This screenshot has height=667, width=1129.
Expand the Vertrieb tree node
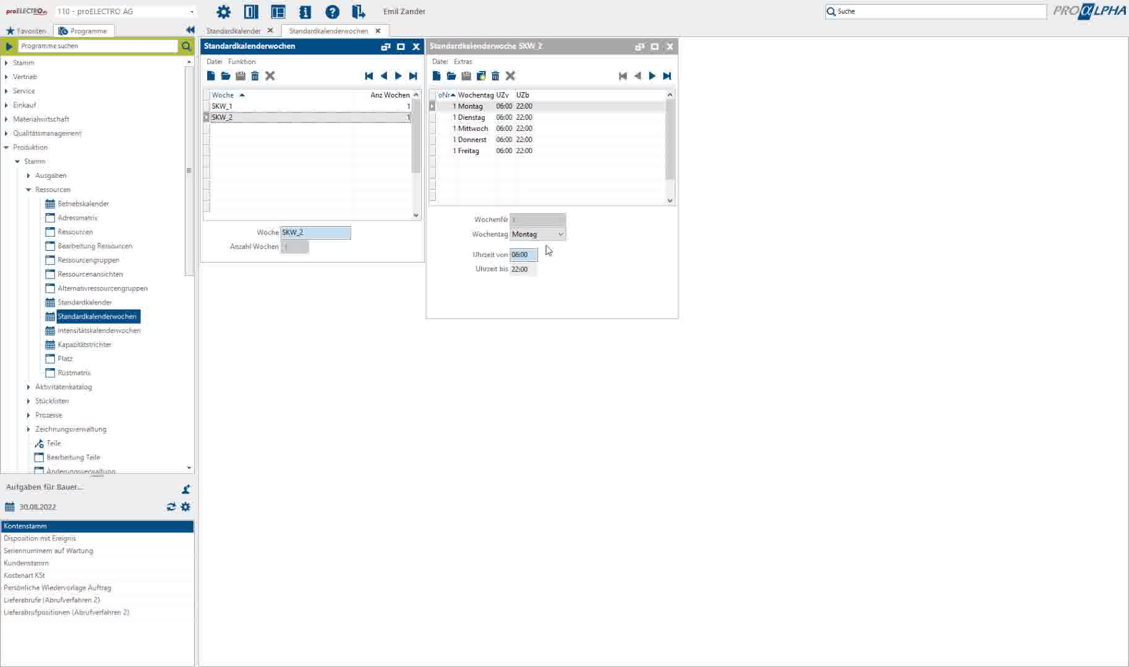pyautogui.click(x=6, y=77)
